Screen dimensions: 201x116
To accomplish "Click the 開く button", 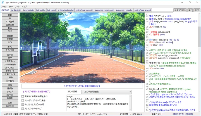I will pyautogui.click(x=190, y=10).
